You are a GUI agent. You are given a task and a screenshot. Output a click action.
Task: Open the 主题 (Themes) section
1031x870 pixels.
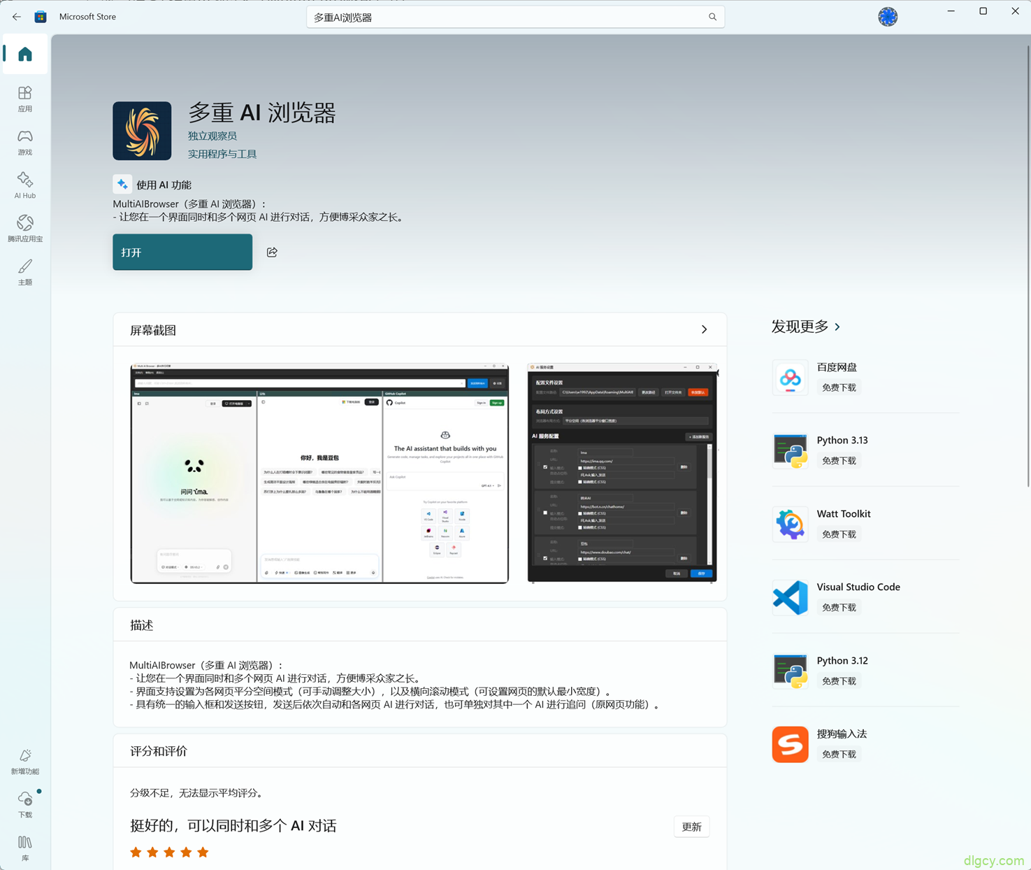coord(24,272)
